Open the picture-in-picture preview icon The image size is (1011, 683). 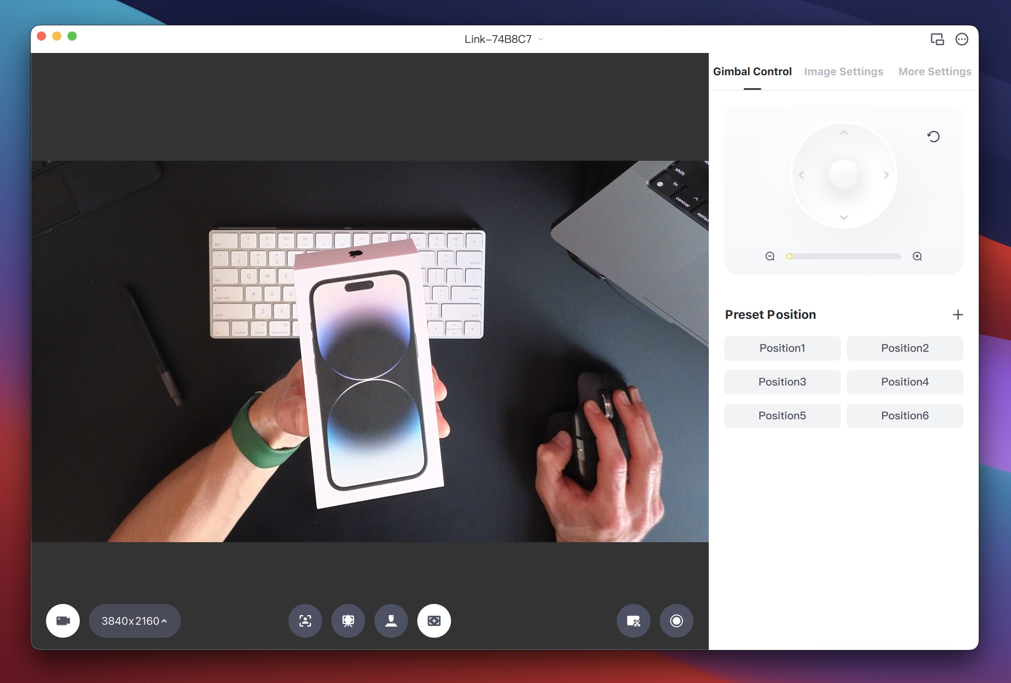point(937,39)
